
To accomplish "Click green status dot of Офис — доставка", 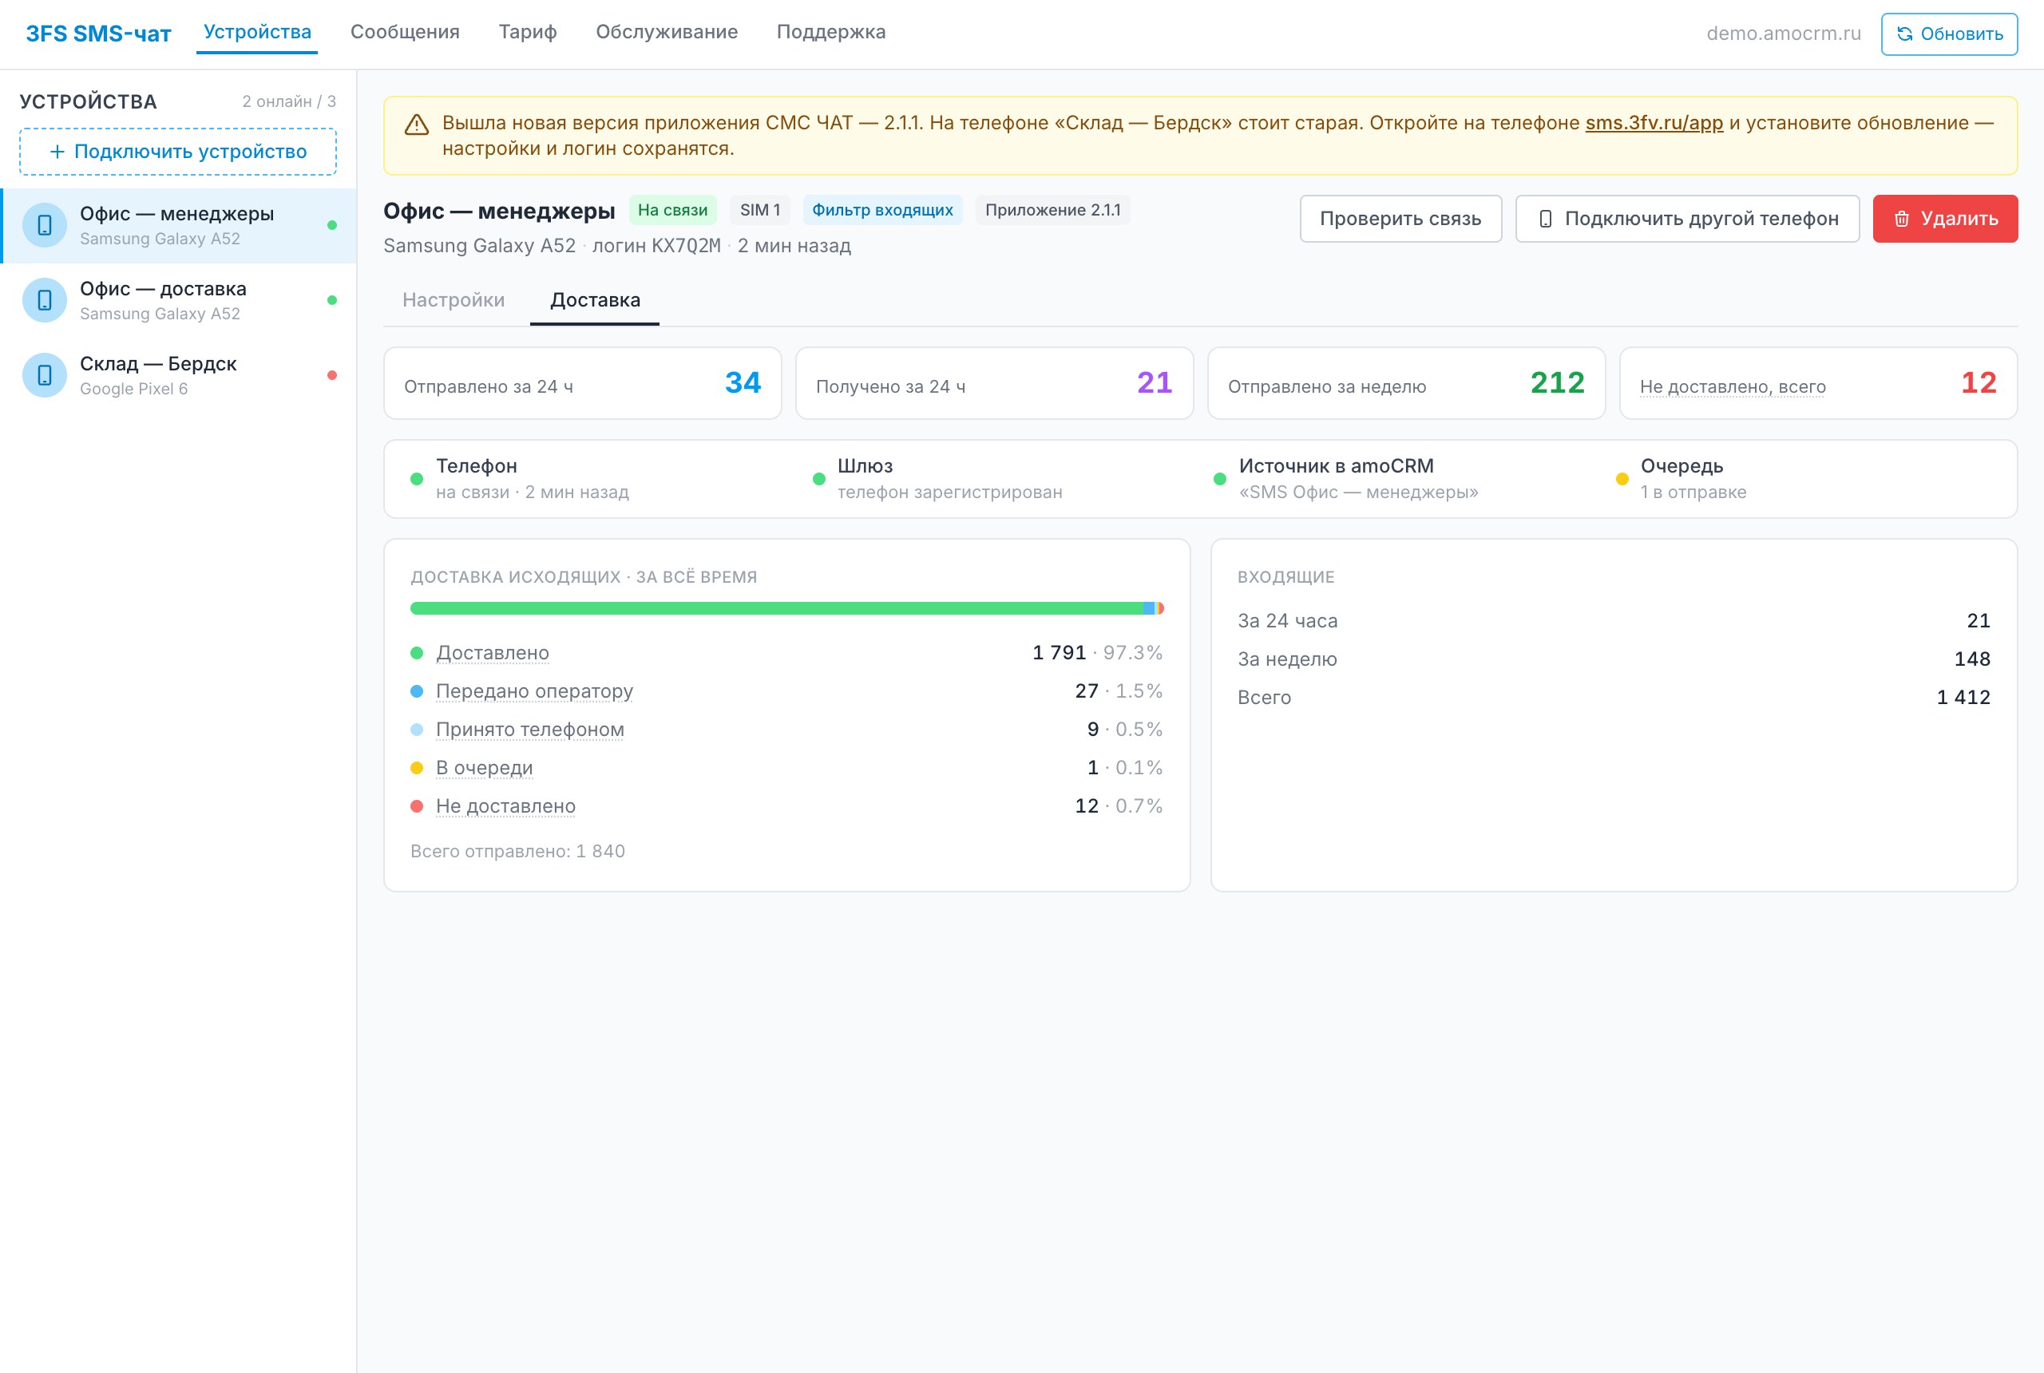I will tap(332, 300).
